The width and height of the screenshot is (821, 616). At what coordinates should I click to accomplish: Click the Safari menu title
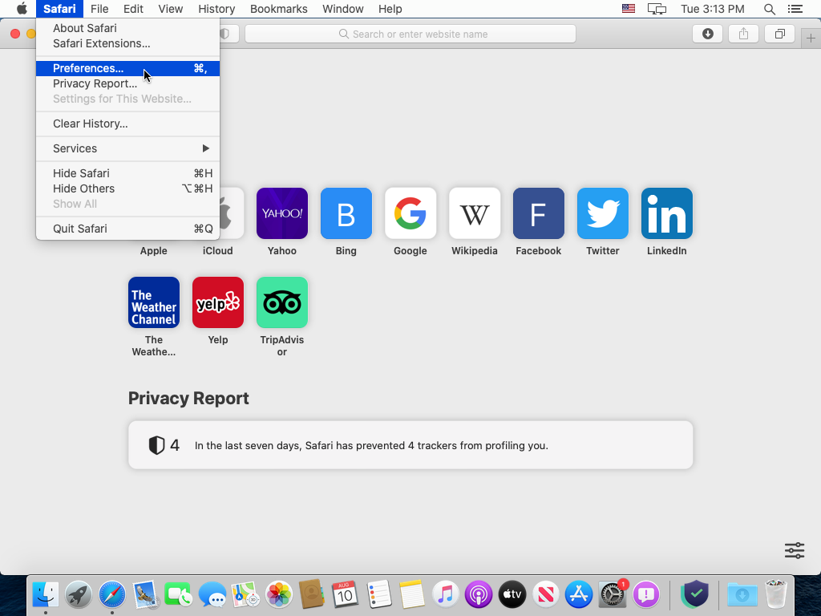(59, 9)
